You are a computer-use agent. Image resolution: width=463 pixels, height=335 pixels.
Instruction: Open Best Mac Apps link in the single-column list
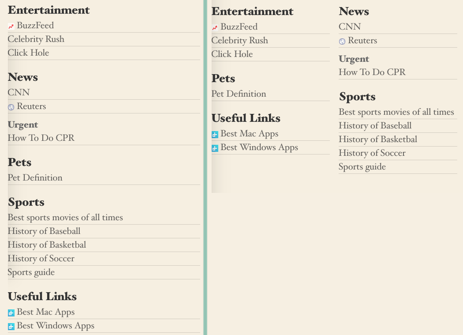[46, 312]
